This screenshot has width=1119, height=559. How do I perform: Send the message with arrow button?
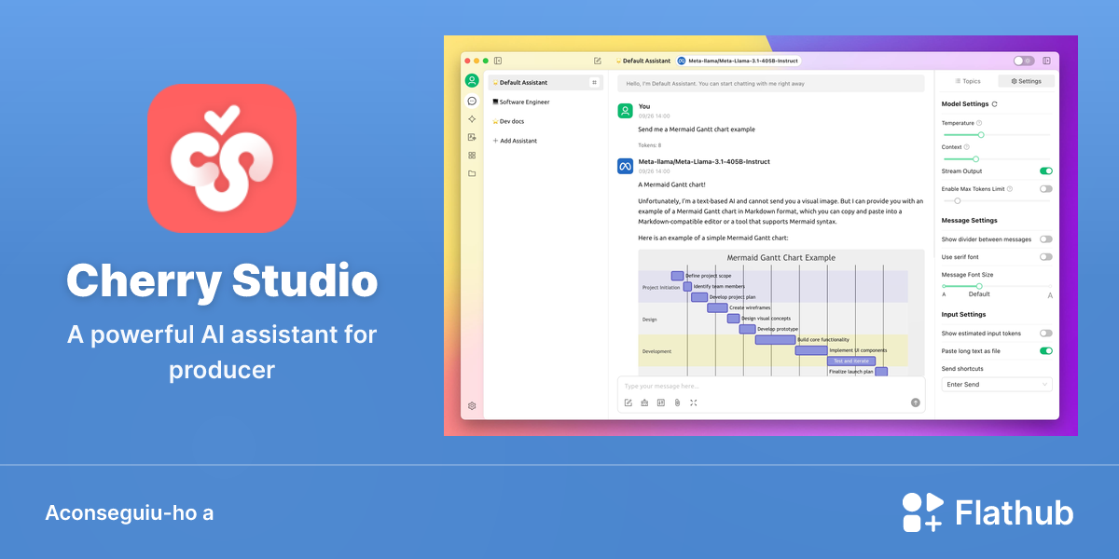(916, 402)
